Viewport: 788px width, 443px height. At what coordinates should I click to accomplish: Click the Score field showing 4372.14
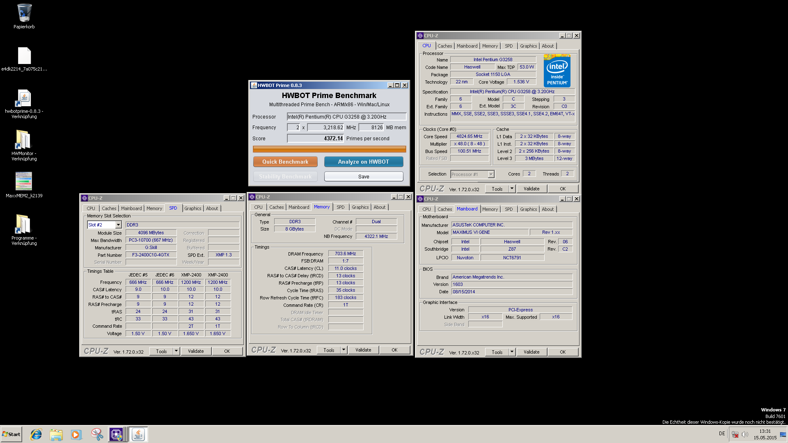point(315,138)
